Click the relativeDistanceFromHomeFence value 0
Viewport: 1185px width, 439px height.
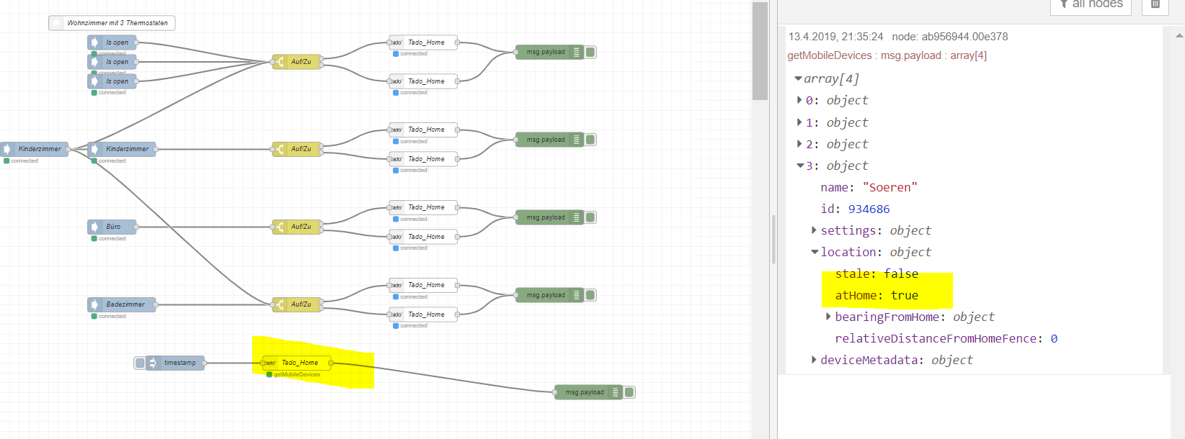(x=1054, y=338)
